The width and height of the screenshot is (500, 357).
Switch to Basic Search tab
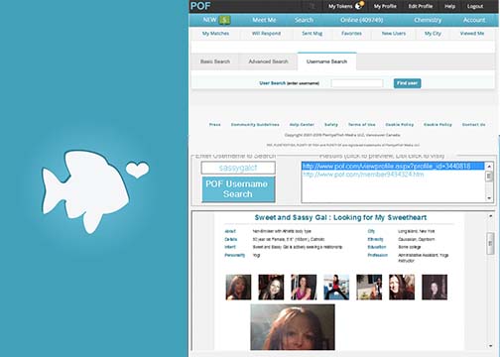click(x=215, y=61)
